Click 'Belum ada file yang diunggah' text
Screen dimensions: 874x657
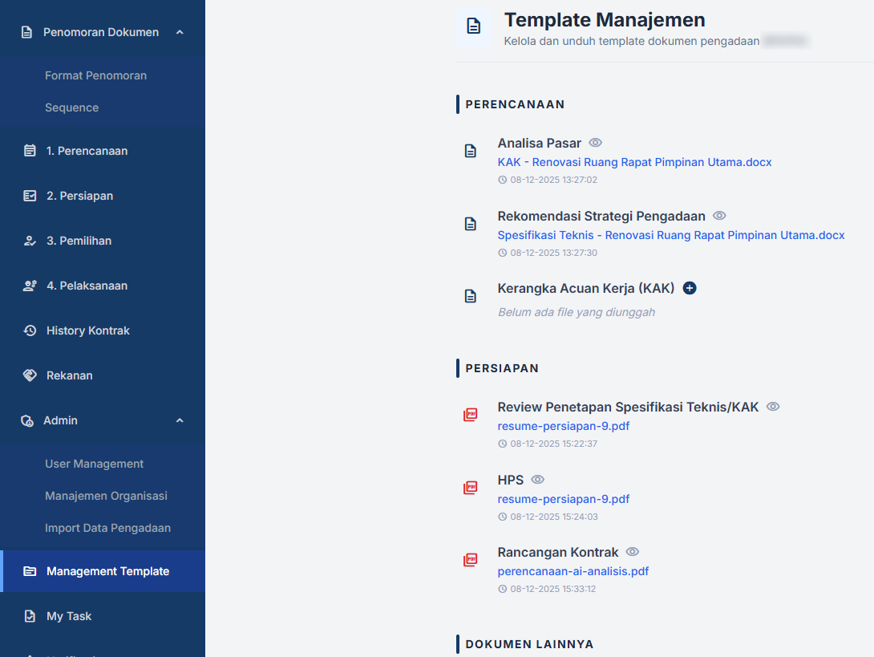coord(577,312)
